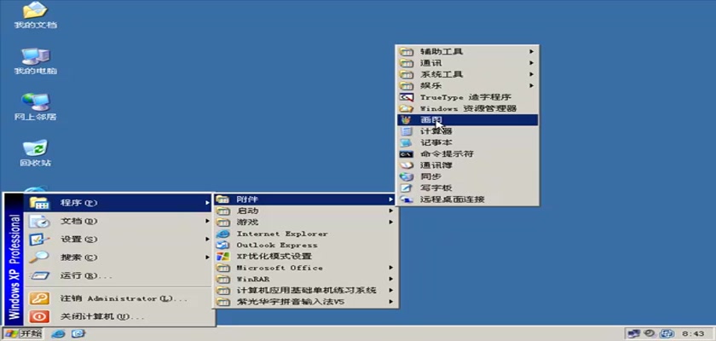Click the 开始 Start button
The width and height of the screenshot is (716, 341).
pos(23,333)
